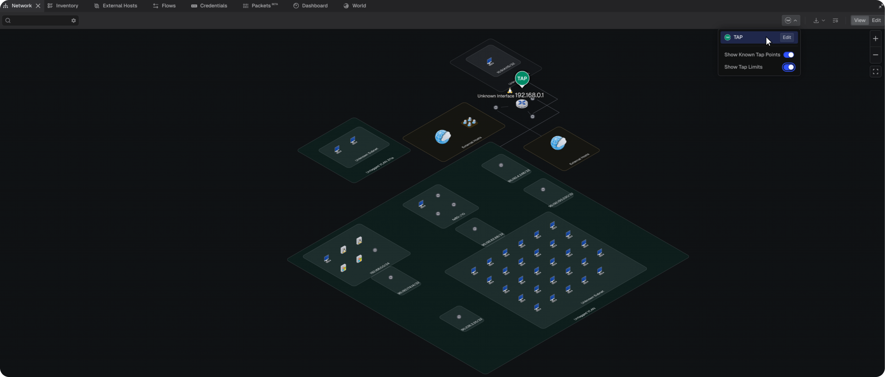Click the export download icon

(x=816, y=21)
